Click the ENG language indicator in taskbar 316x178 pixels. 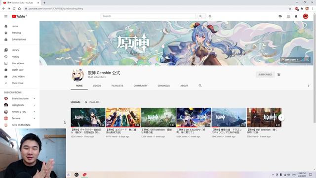click(294, 175)
